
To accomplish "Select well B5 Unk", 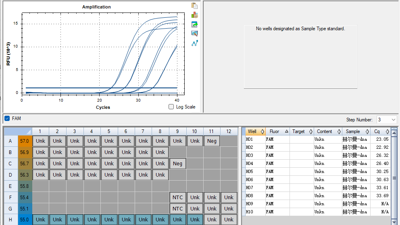I will pos(109,152).
